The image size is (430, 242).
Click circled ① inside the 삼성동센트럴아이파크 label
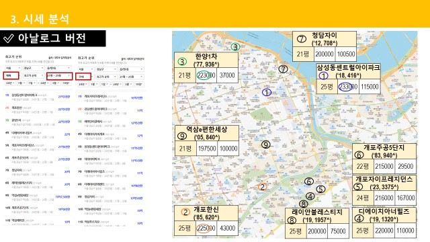(323, 75)
